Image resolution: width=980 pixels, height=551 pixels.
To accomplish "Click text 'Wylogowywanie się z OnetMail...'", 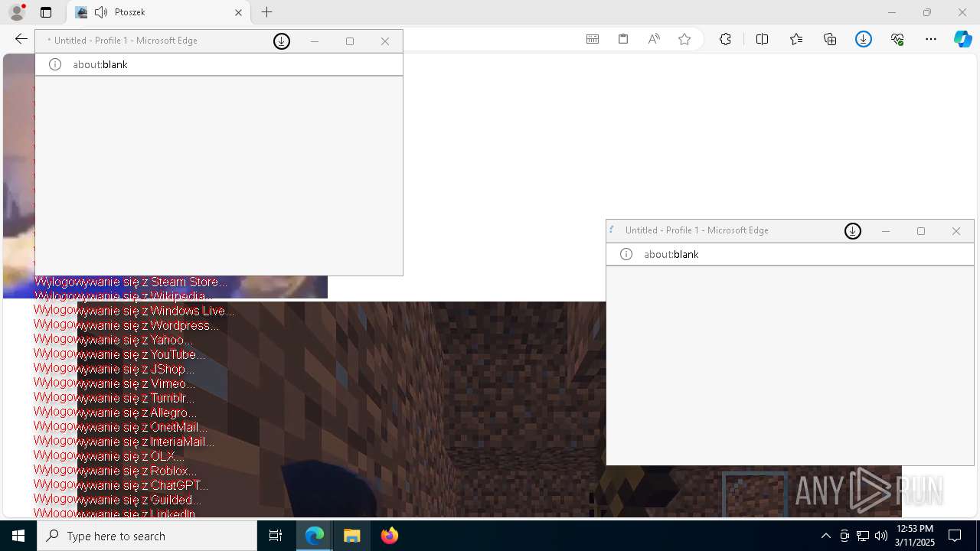I will (120, 427).
